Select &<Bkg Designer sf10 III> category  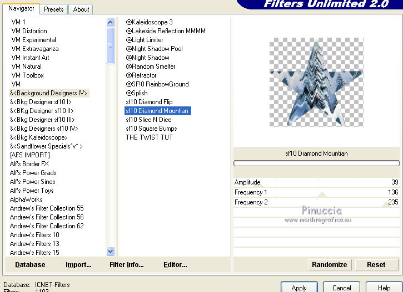point(42,120)
